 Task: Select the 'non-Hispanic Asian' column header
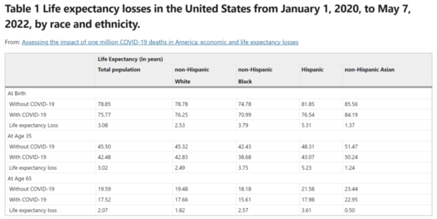[x=369, y=70]
